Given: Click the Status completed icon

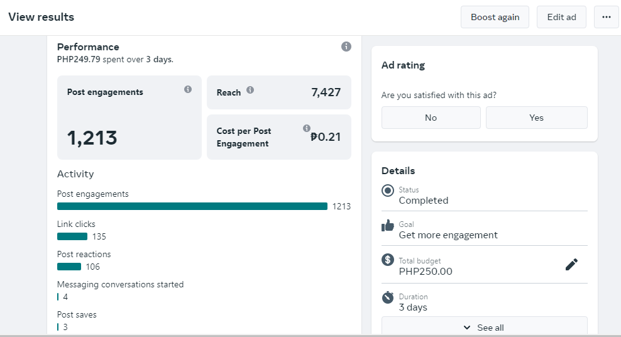Looking at the screenshot, I should (388, 191).
